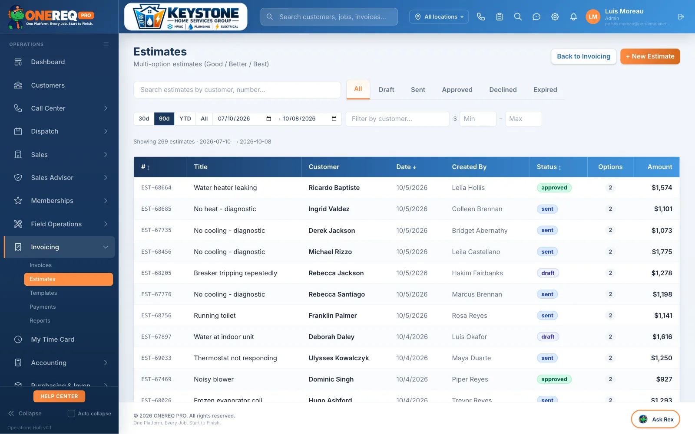Viewport: 695px width, 434px height.
Task: Open estimate EST-68664 row number
Action: [156, 188]
